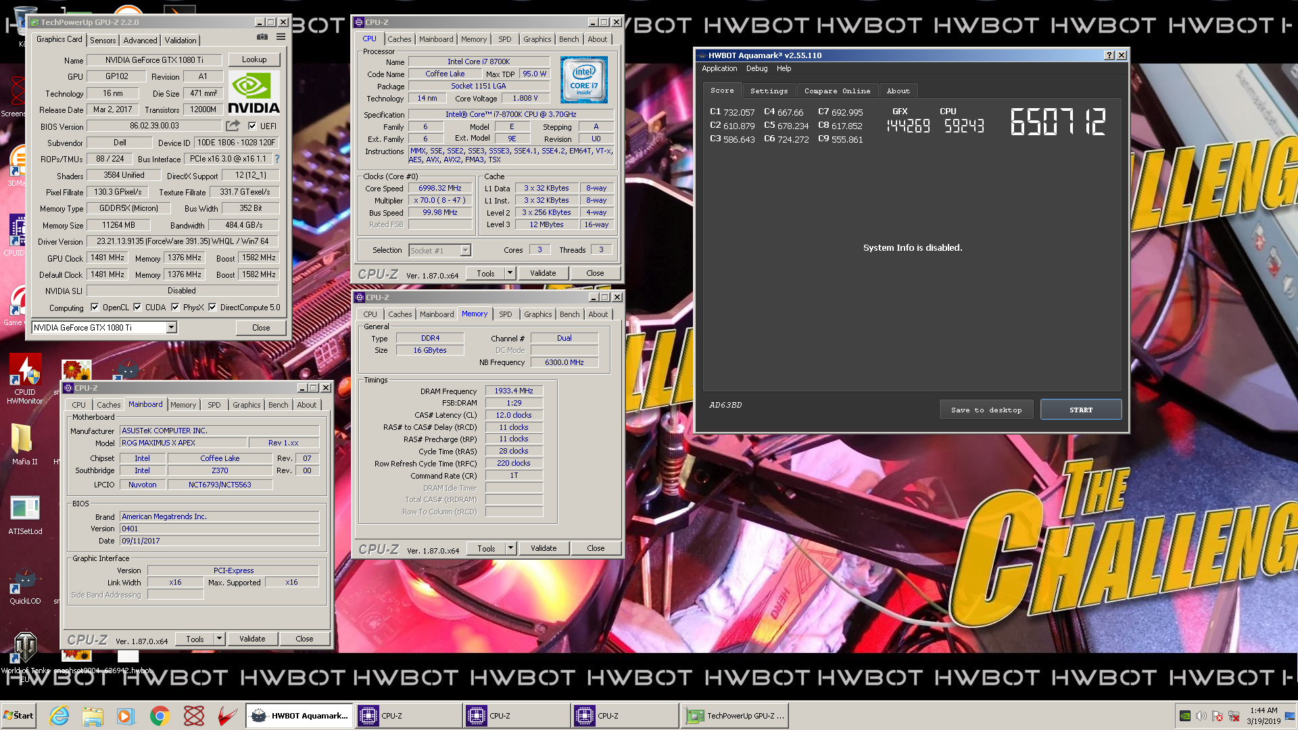This screenshot has width=1298, height=730.
Task: Click the red swoosh taskbar icon
Action: point(228,716)
